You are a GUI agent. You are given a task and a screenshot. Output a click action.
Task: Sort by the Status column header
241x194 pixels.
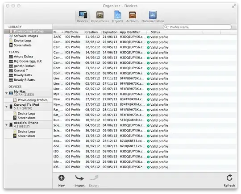pos(175,32)
